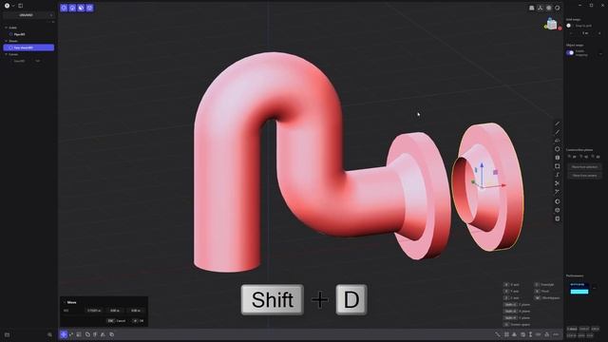Toggle the third round viewport icon at top right
Image resolution: width=608 pixels, height=342 pixels.
pos(549,8)
